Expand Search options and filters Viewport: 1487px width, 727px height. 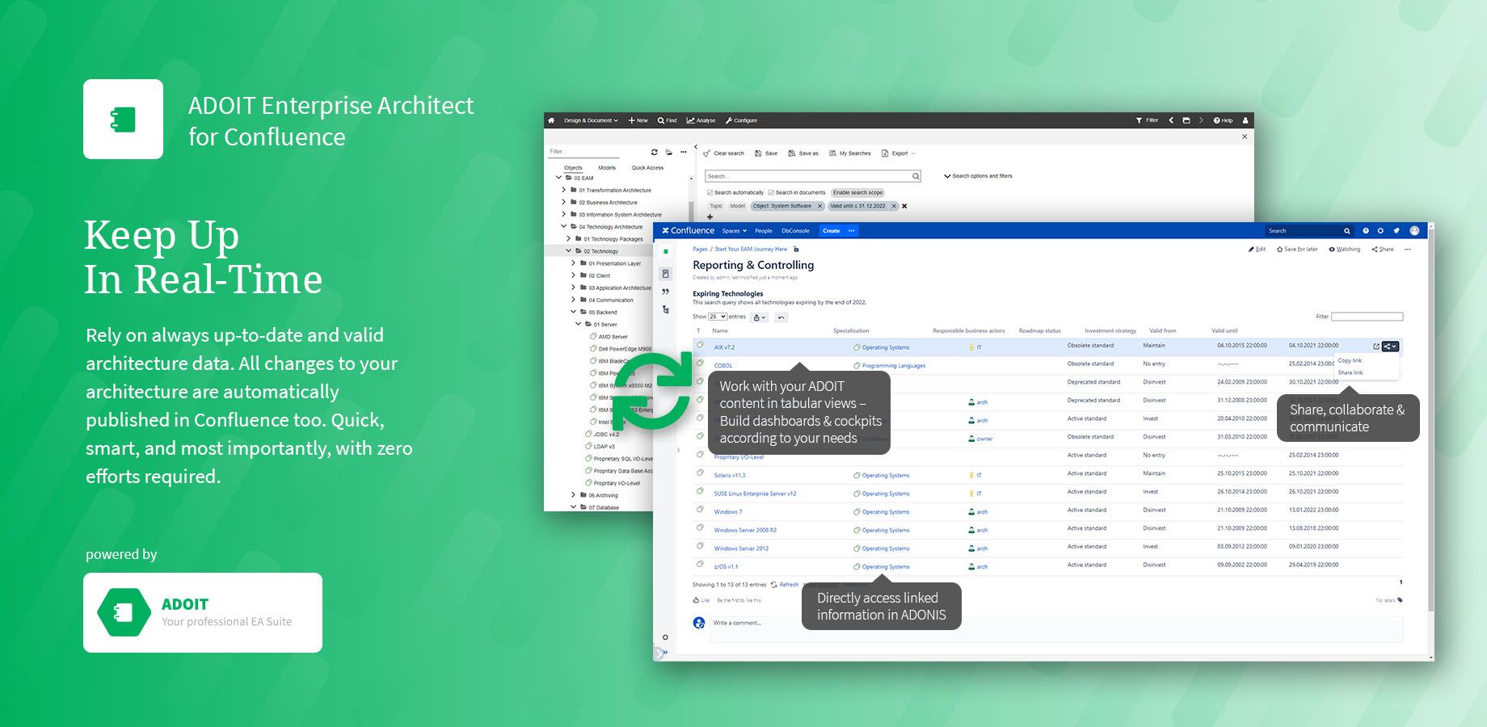[x=978, y=176]
